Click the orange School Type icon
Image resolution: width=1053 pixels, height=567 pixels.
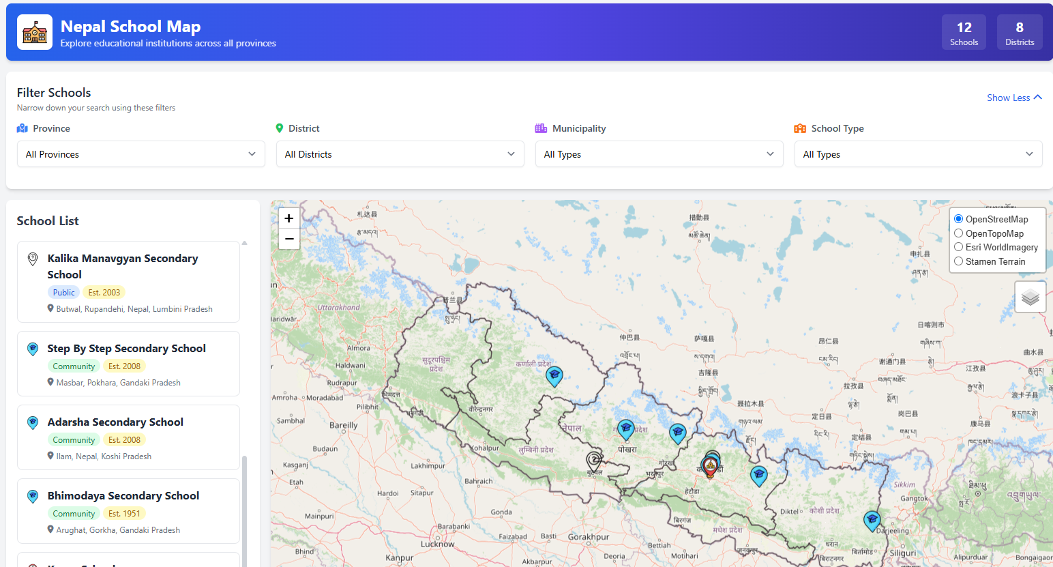[800, 128]
